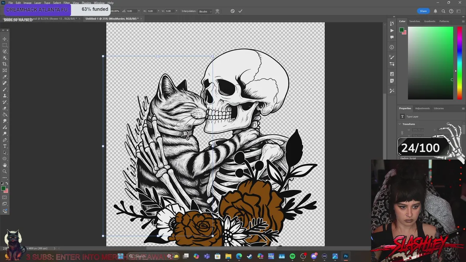Image resolution: width=466 pixels, height=262 pixels.
Task: Select the Paint Bucket tool
Action: pos(5,115)
